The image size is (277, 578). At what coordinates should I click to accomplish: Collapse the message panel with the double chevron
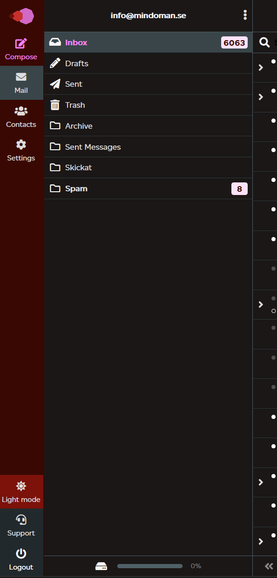[x=269, y=566]
